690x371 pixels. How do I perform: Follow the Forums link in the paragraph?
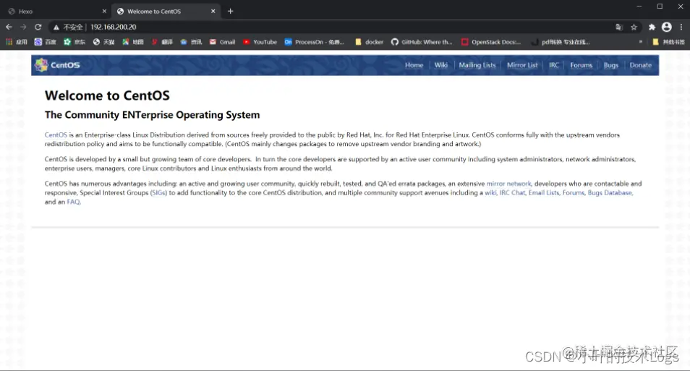574,193
